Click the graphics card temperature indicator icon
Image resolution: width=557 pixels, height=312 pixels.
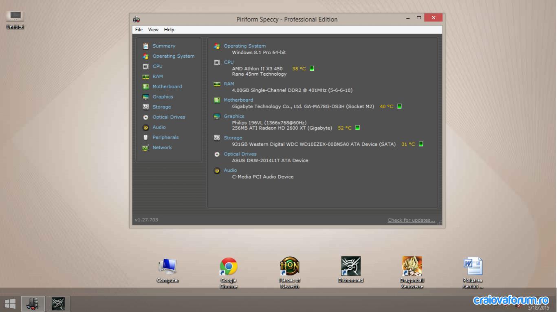pyautogui.click(x=357, y=128)
